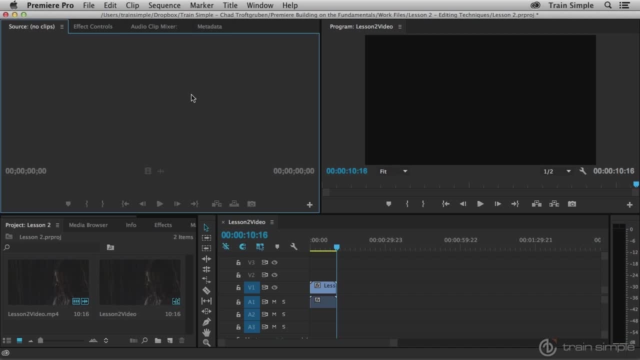This screenshot has height=360, width=640.
Task: Open the Program monitor button editor plus
Action: (x=629, y=204)
